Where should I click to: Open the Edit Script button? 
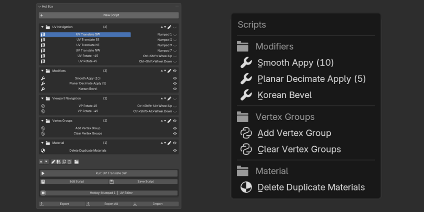pos(74,182)
